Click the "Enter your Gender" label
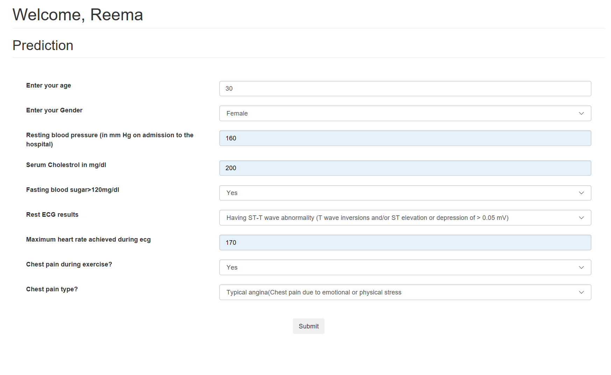This screenshot has height=375, width=611. click(54, 110)
